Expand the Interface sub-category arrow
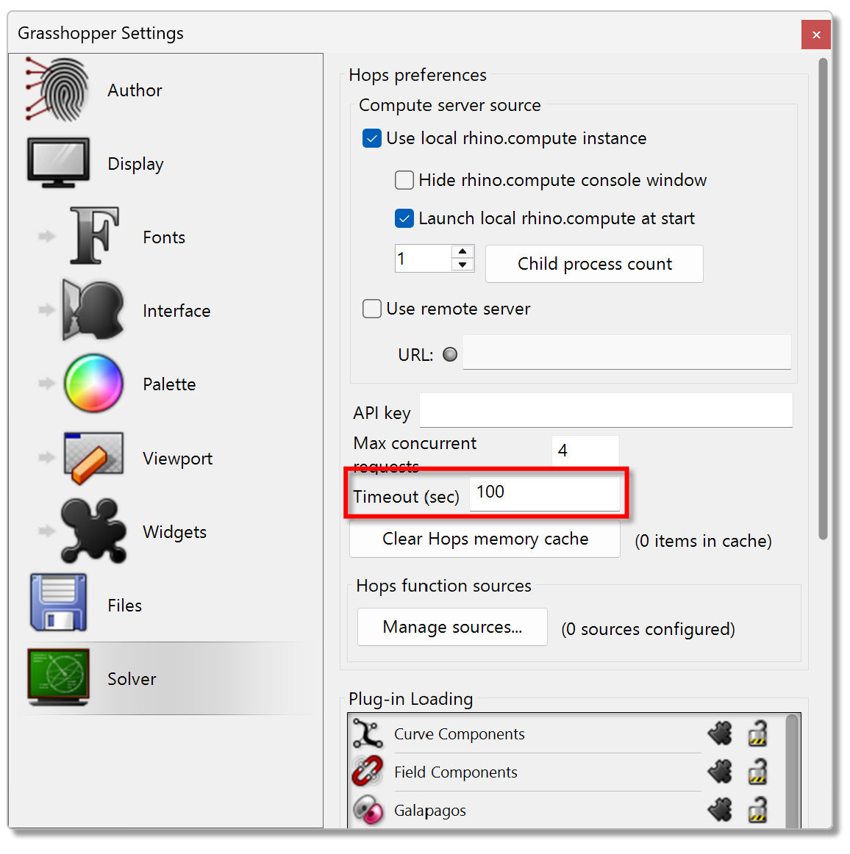The width and height of the screenshot is (850, 854). click(47, 310)
